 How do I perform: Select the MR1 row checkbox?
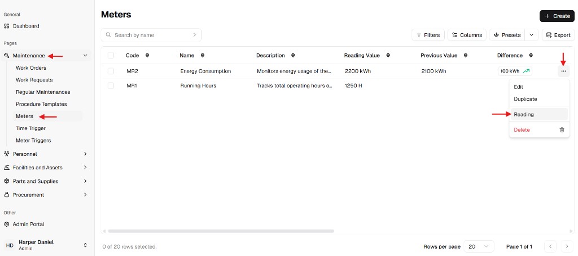point(111,86)
